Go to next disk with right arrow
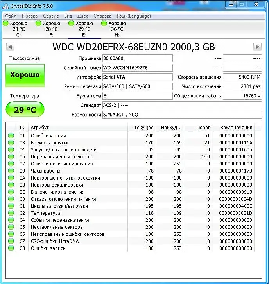Screen dimensions: 269x284 pyautogui.click(x=257, y=47)
